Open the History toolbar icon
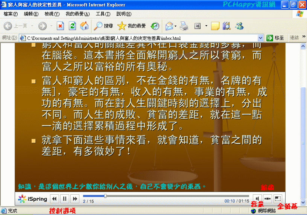307x215 pixels. coord(155,26)
